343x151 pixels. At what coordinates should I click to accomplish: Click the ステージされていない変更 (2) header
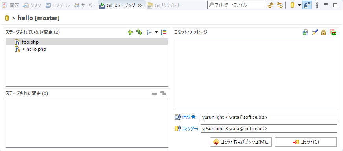pyautogui.click(x=33, y=32)
